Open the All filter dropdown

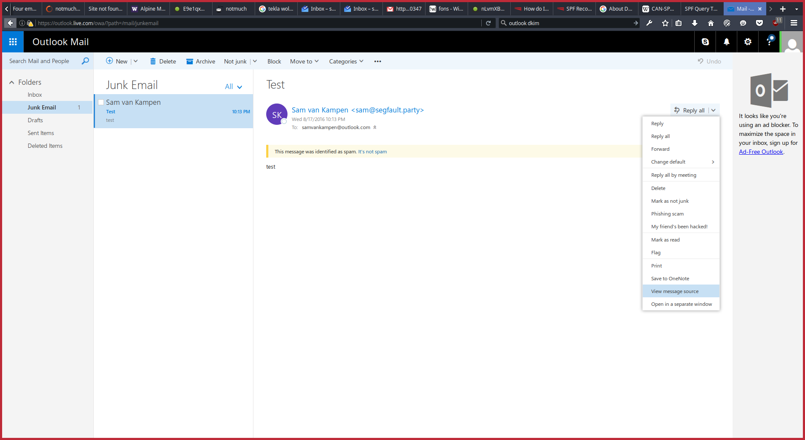click(x=233, y=86)
